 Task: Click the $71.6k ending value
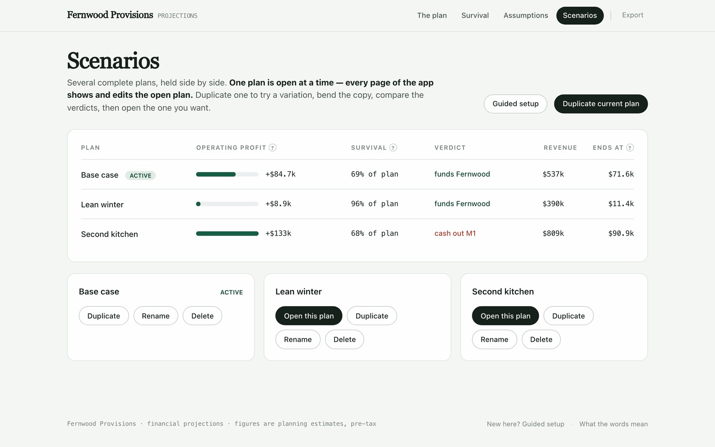(621, 174)
